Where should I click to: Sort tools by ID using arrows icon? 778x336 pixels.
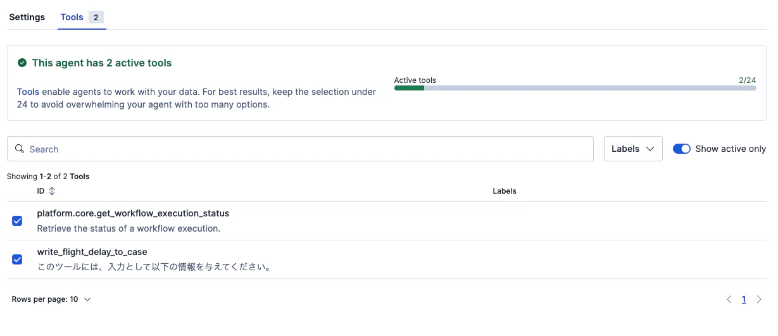[52, 190]
